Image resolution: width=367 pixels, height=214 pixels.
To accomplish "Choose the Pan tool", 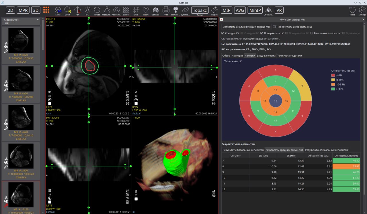I will click(x=77, y=10).
